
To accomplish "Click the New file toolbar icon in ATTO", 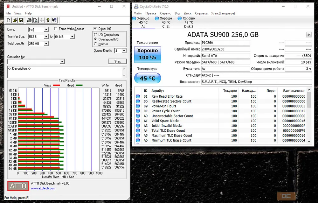I will tap(9, 20).
